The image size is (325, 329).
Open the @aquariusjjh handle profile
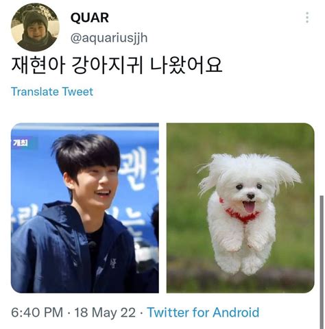(x=109, y=38)
